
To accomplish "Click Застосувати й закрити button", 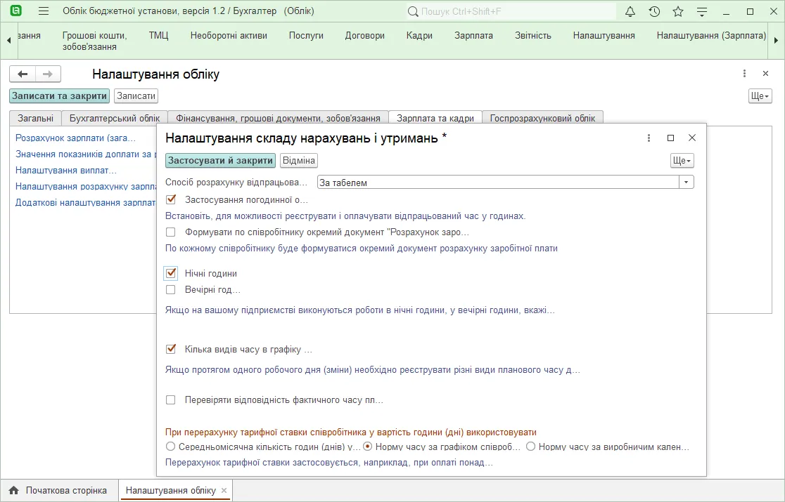I will point(221,160).
